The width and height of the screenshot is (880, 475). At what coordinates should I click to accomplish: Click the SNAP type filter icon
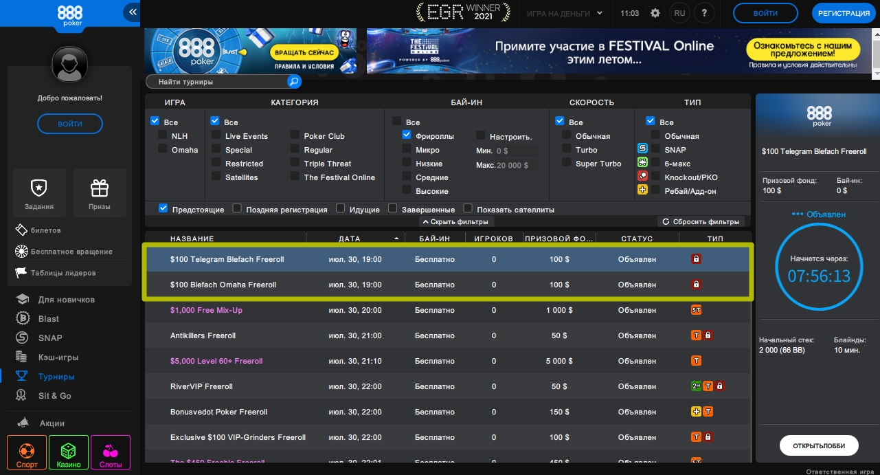click(x=643, y=148)
